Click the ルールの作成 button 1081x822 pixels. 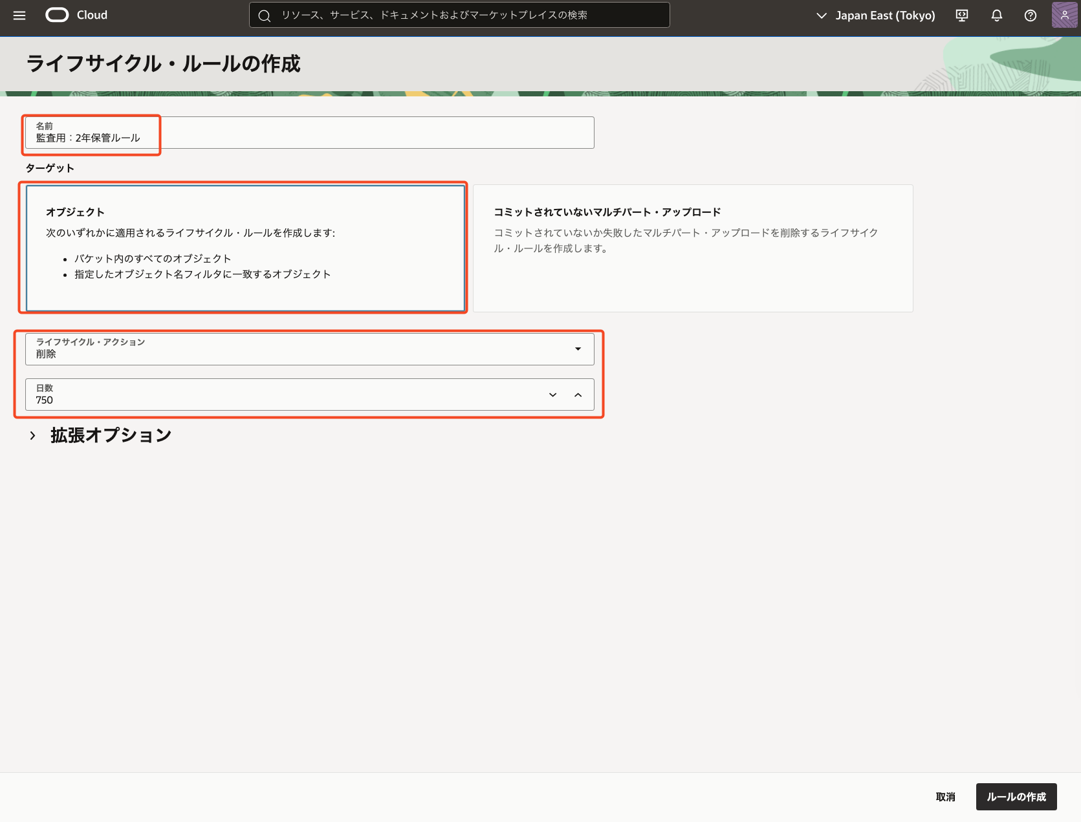coord(1016,797)
